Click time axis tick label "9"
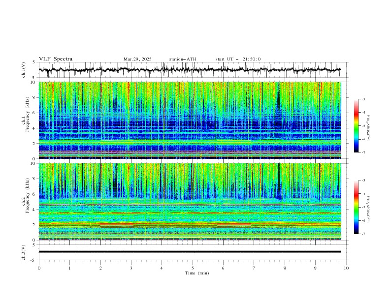Image resolution: width=390 pixels, height=301 pixels. (315, 268)
